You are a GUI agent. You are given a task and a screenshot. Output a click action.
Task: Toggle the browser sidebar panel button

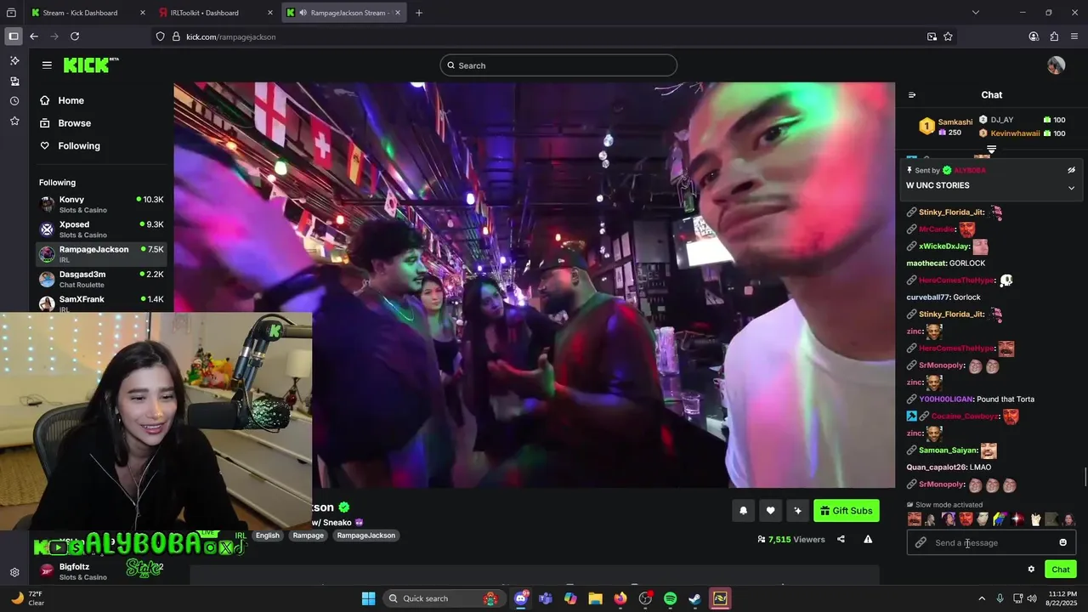click(x=13, y=37)
